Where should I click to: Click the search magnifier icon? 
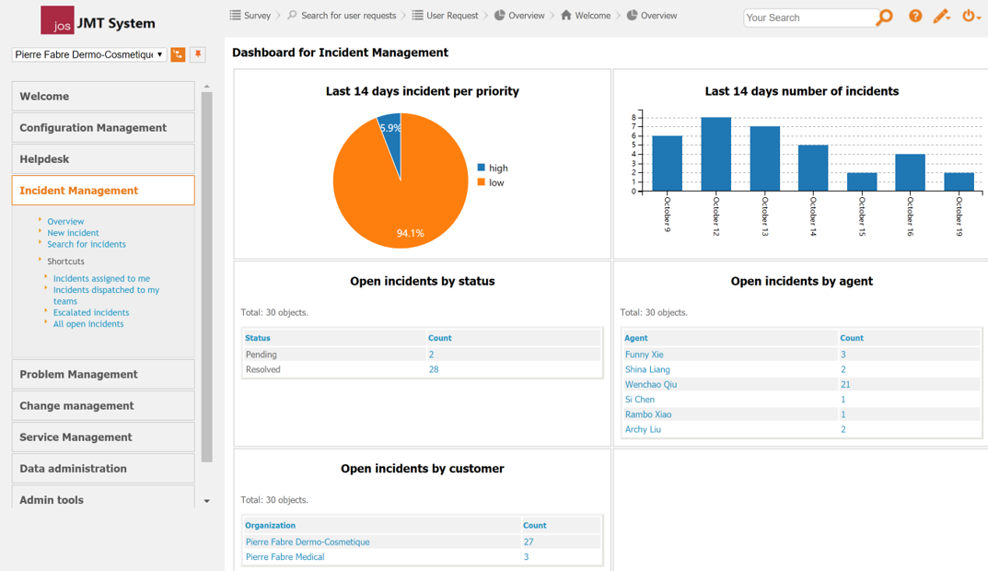[x=884, y=17]
